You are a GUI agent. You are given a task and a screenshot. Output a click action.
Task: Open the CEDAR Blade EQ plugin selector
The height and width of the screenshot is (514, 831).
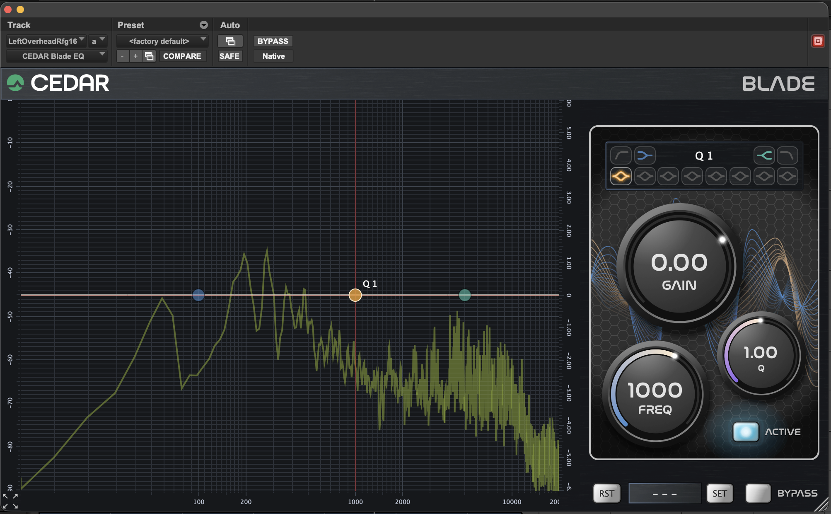57,56
